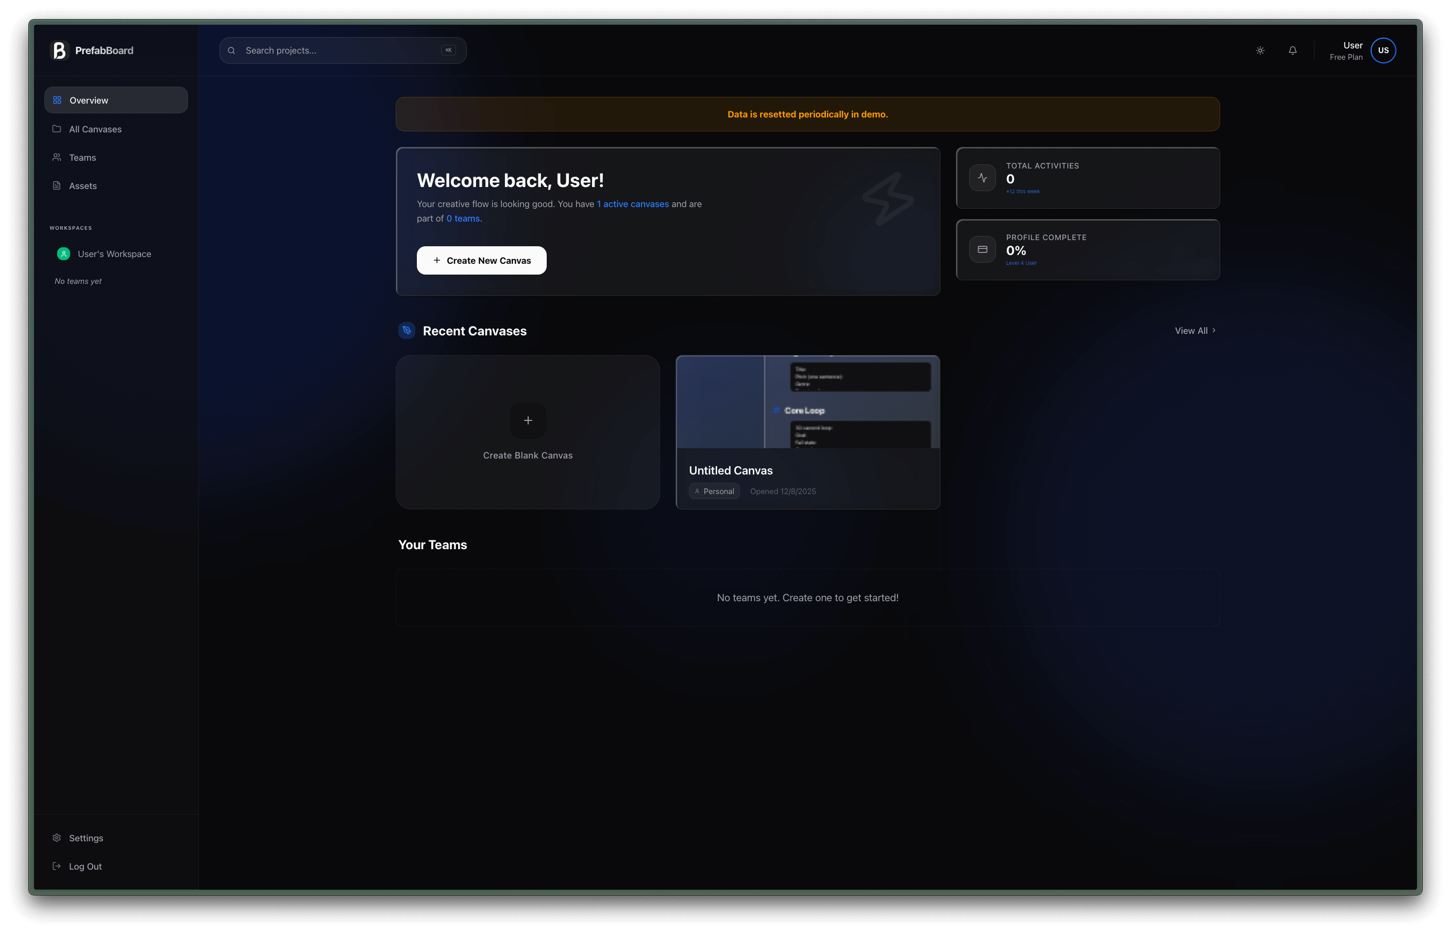Open the Teams sidebar section
This screenshot has height=933, width=1451.
(x=82, y=158)
